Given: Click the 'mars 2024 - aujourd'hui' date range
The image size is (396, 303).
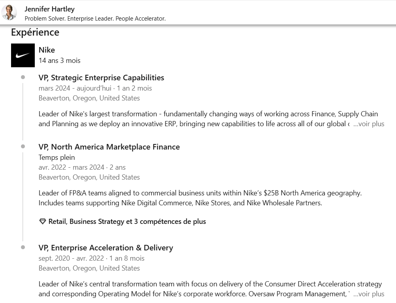Looking at the screenshot, I should point(75,88).
